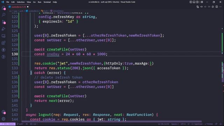Viewport: 224px width, 126px height.
Task: Click Open Changes editor action icon
Action: coord(197,7)
